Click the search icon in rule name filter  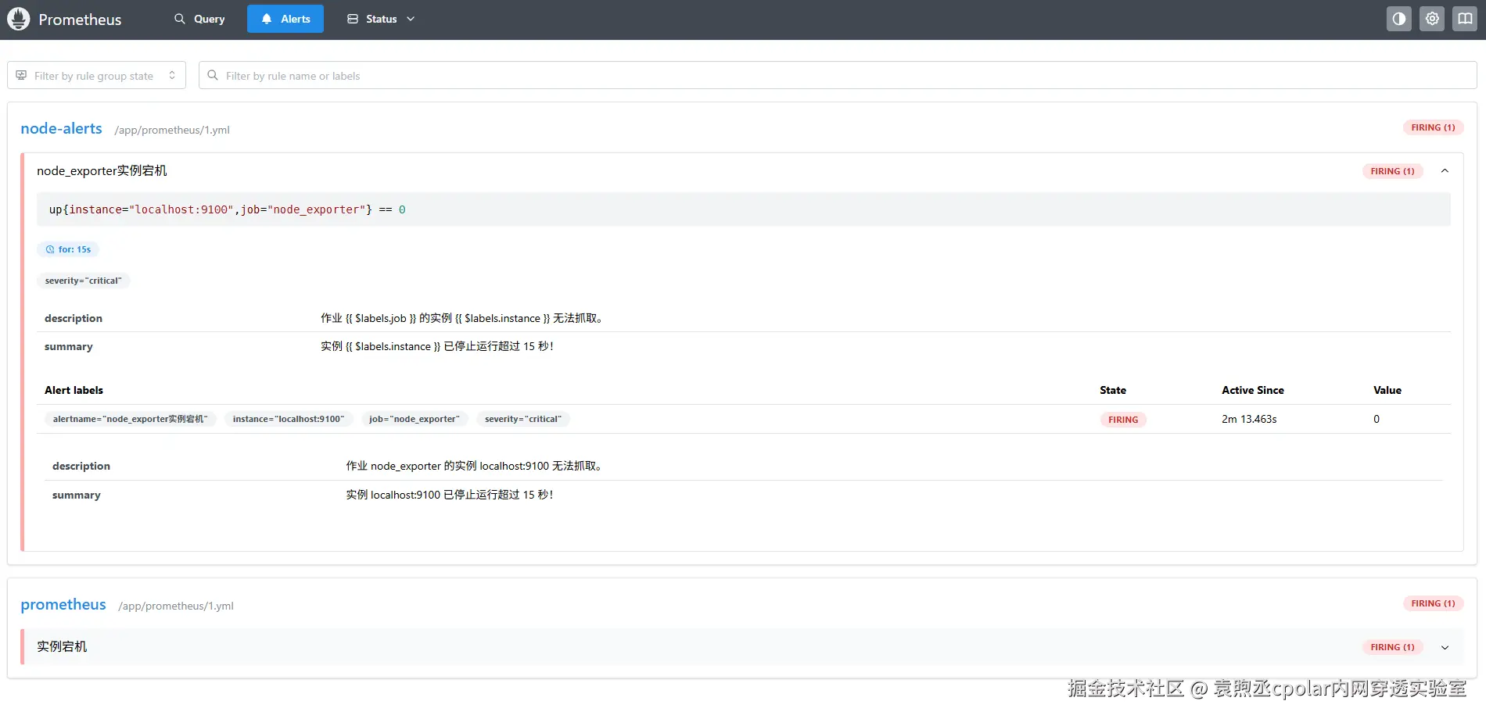click(212, 75)
